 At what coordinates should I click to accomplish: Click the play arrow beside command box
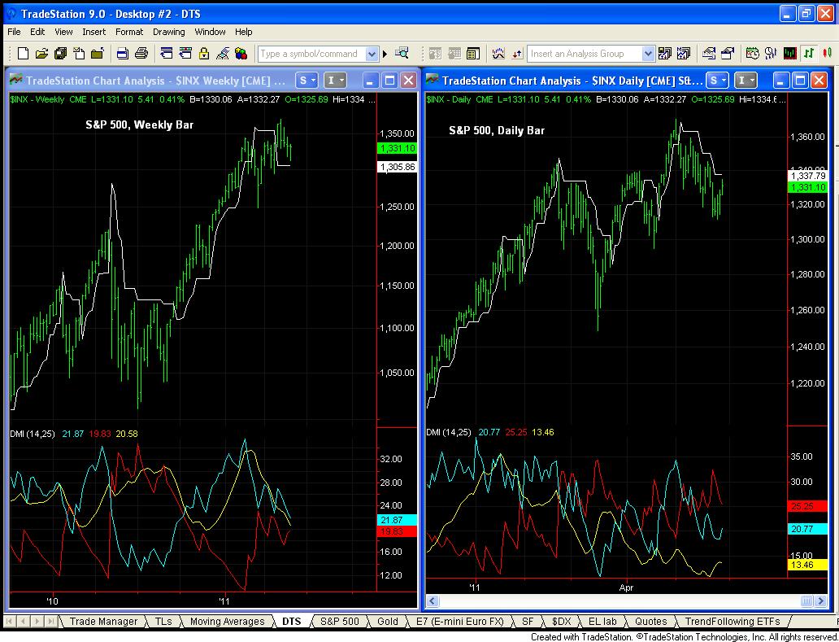[385, 54]
